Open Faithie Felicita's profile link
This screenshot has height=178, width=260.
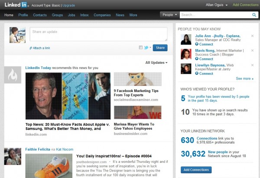38,149
